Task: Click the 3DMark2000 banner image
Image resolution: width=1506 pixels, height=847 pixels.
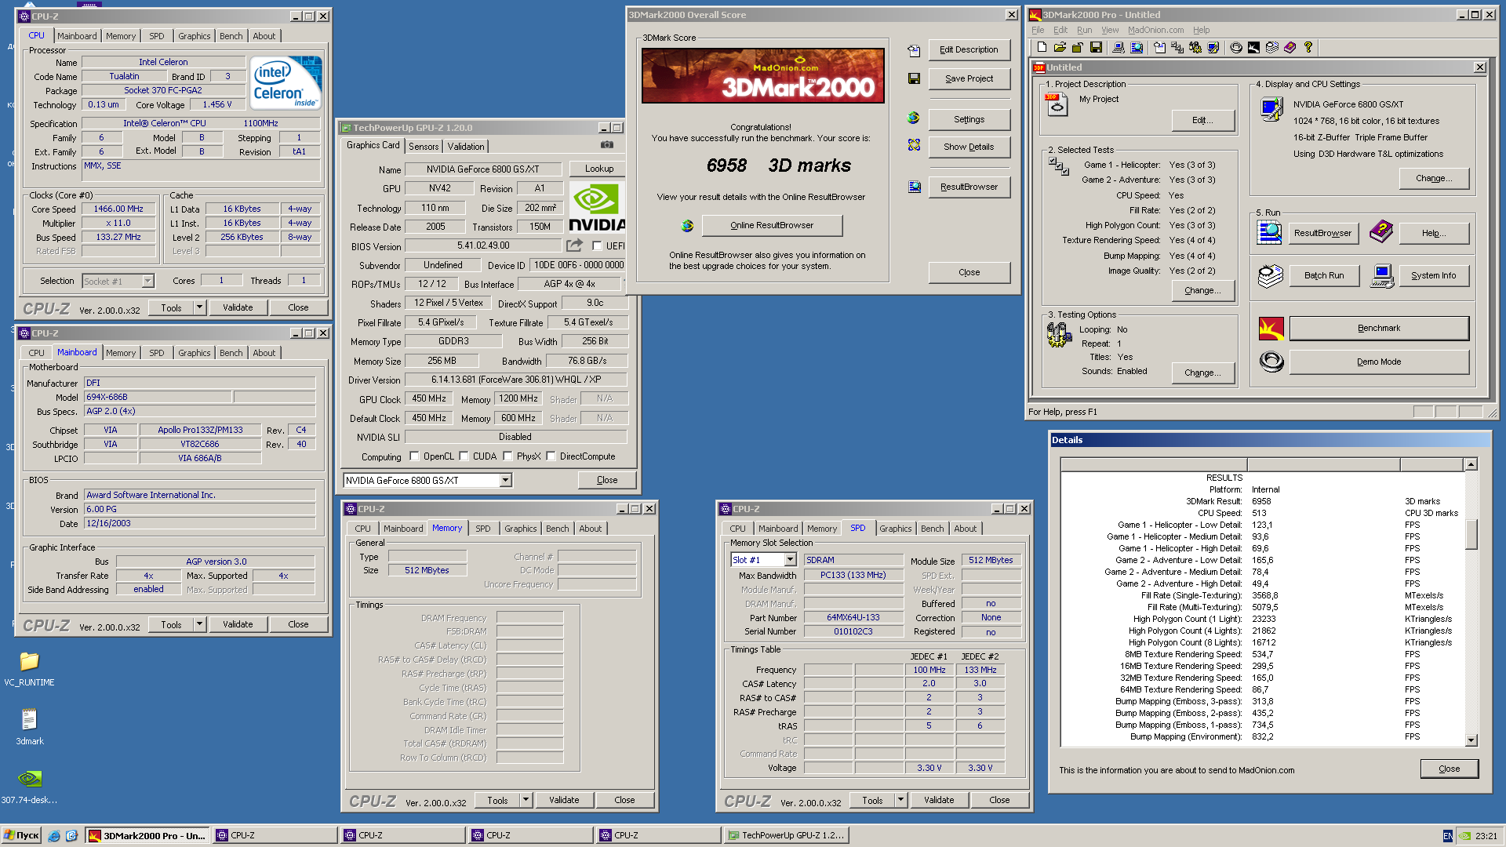Action: tap(762, 75)
